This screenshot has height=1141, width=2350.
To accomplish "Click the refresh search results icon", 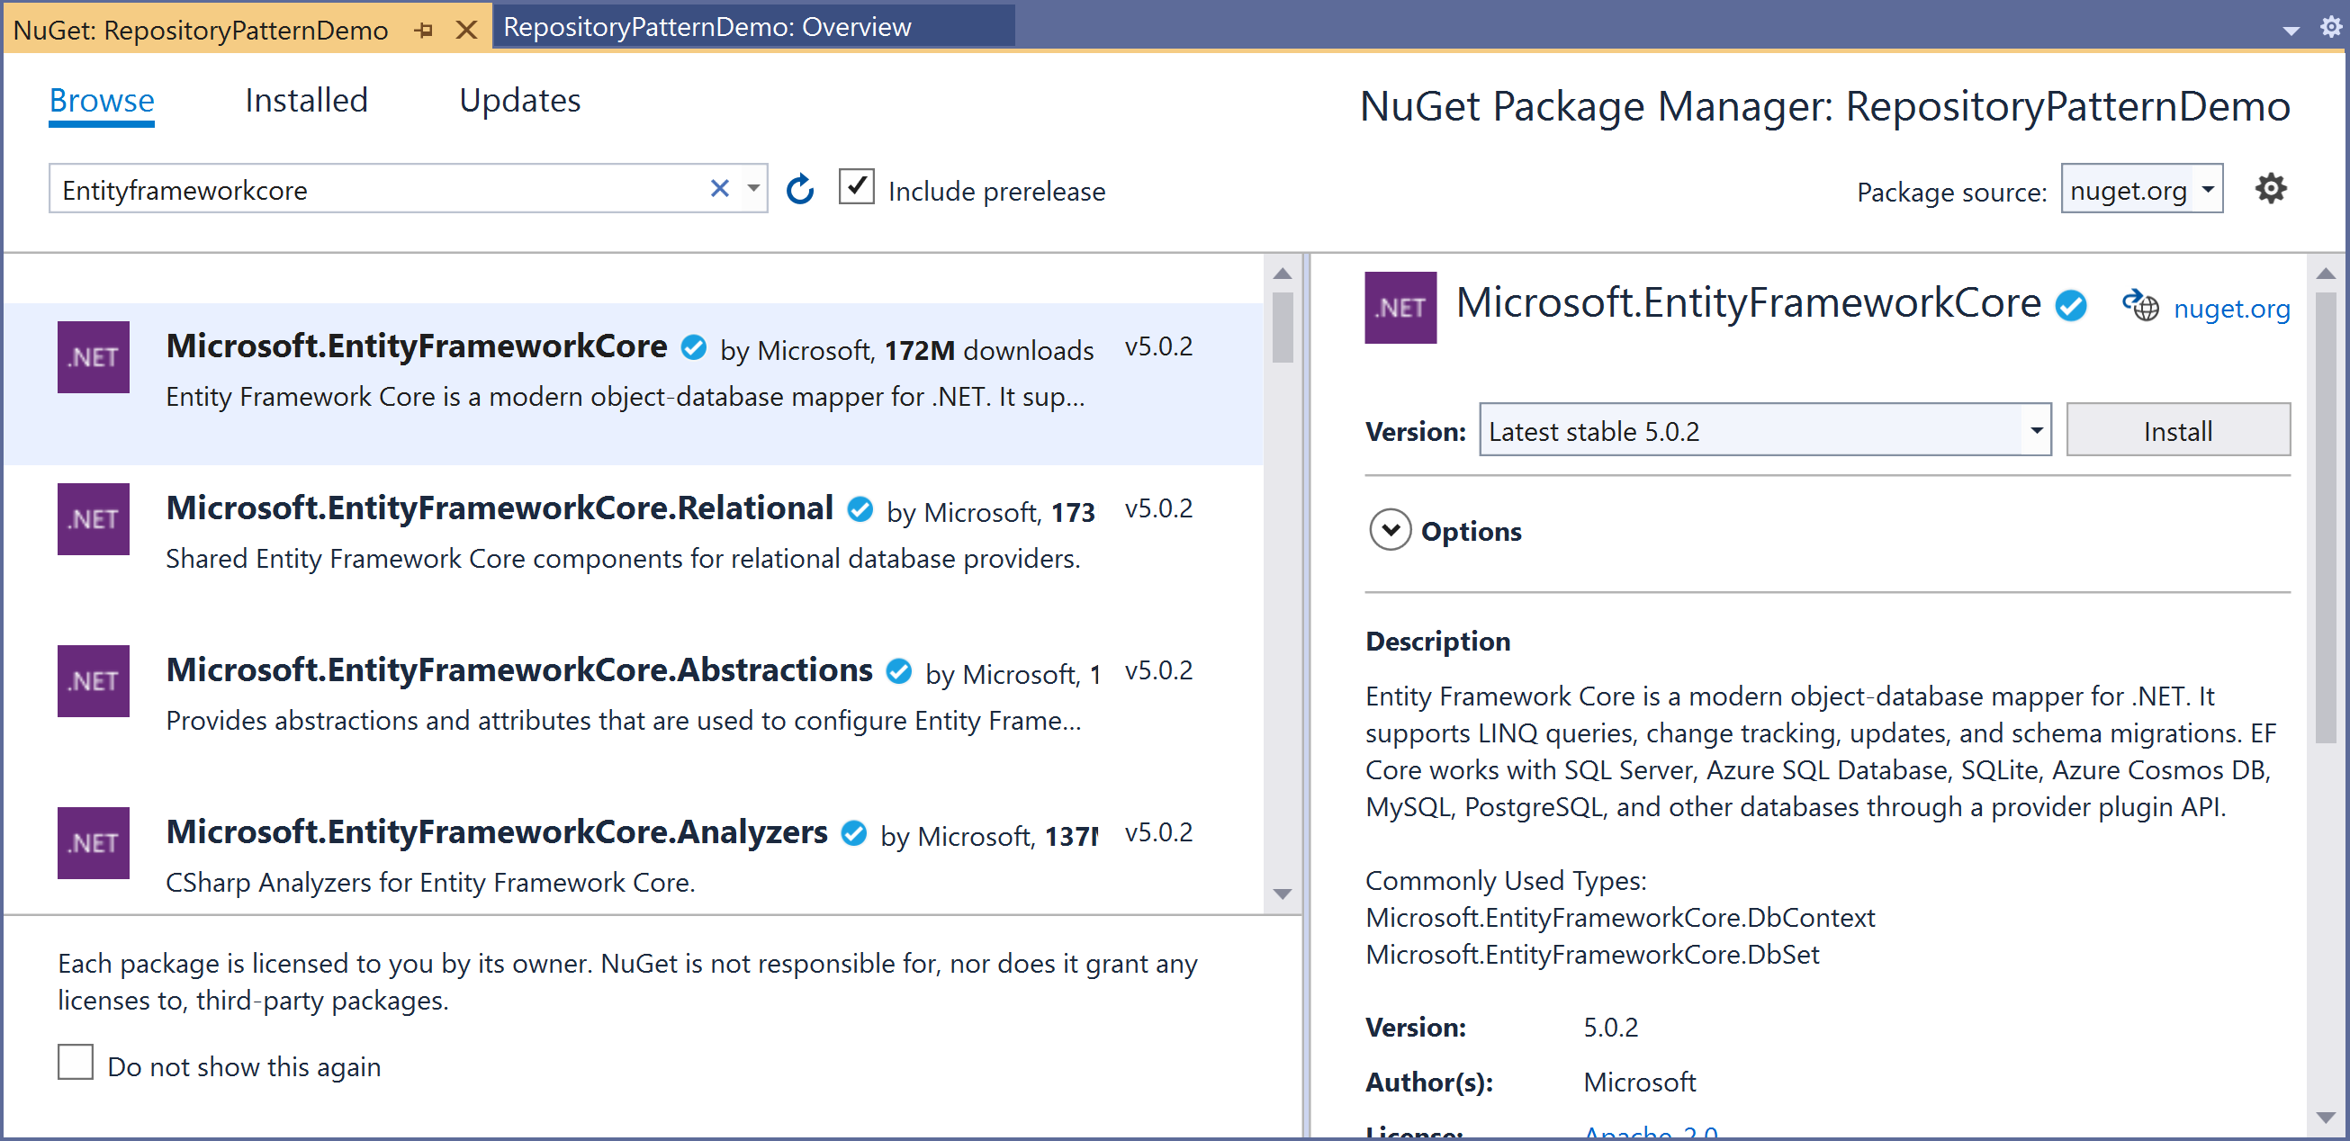I will coord(800,190).
